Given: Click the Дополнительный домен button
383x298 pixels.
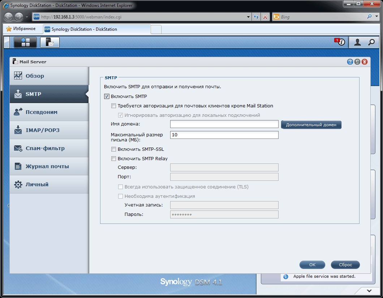Looking at the screenshot, I should pyautogui.click(x=311, y=125).
